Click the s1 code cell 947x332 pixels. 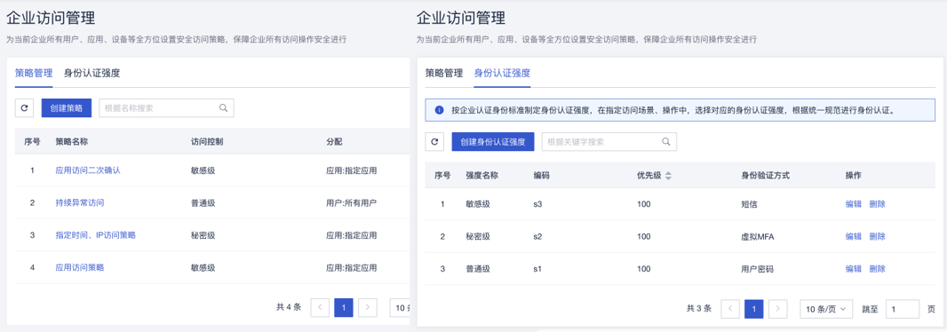coord(538,269)
